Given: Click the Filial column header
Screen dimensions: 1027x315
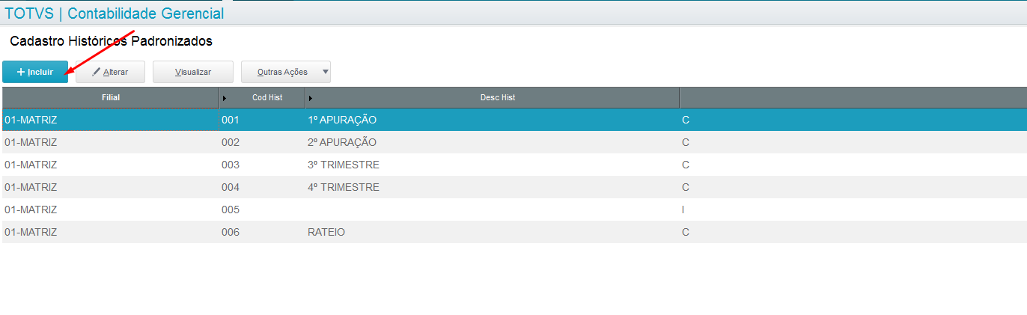Looking at the screenshot, I should click(x=111, y=98).
